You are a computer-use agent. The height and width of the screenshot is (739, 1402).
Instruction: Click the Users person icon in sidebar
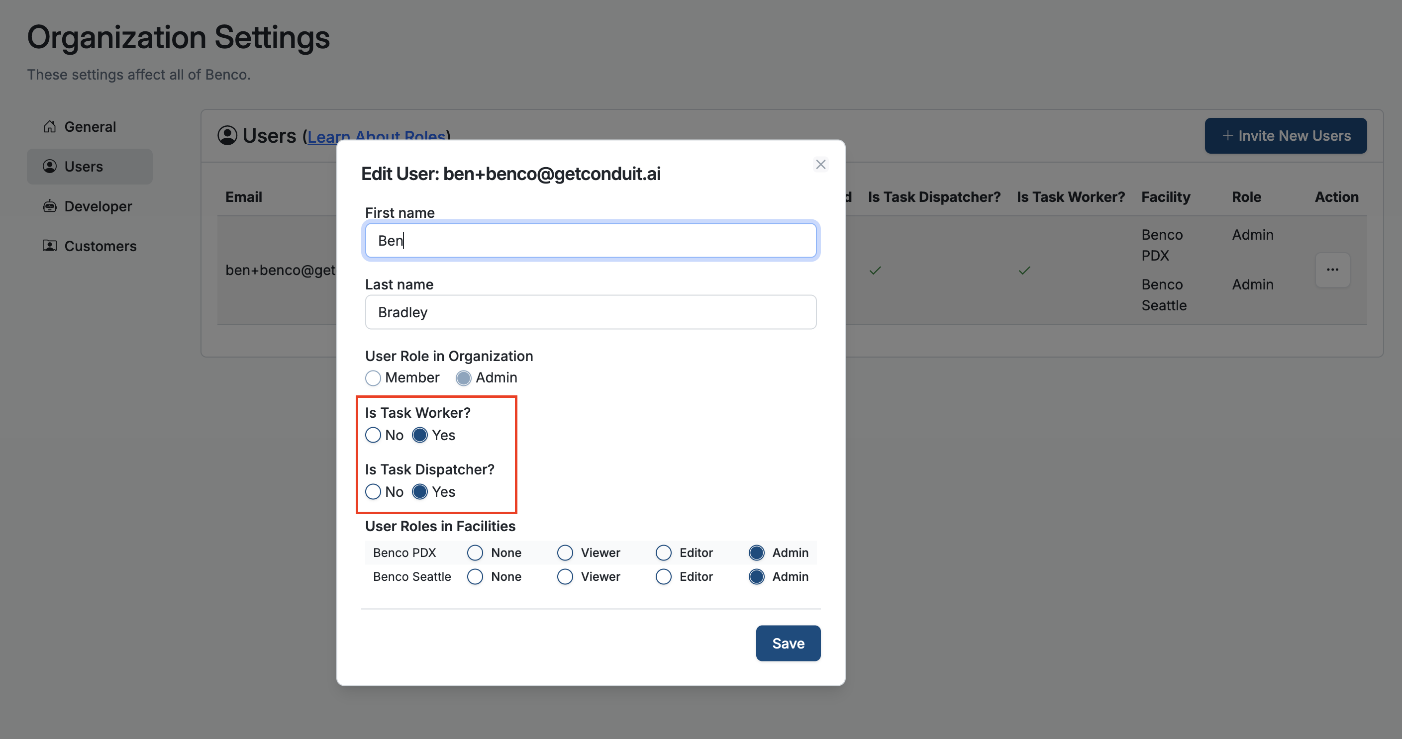coord(50,166)
